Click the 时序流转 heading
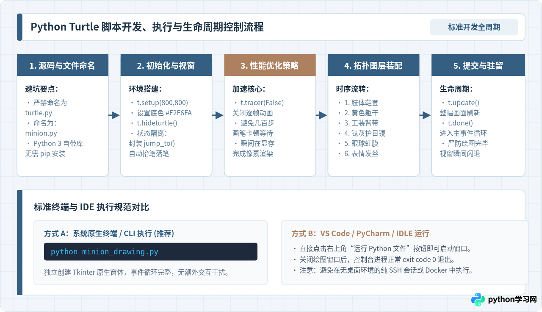 click(353, 89)
